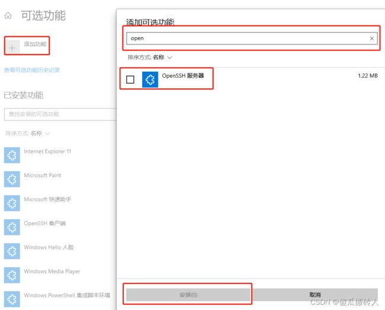Screen dimensions: 385x310
Task: Click the 添加功能 label text
Action: [x=35, y=44]
